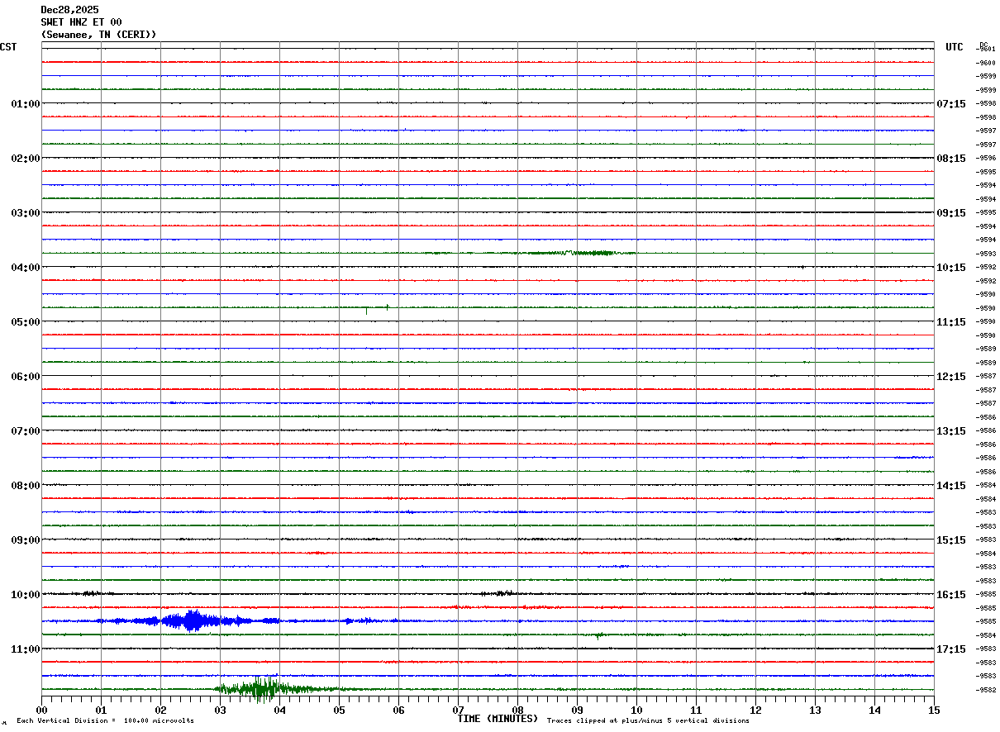Click the 11:15 UTC time label
Image resolution: width=1000 pixels, height=732 pixels.
click(951, 321)
